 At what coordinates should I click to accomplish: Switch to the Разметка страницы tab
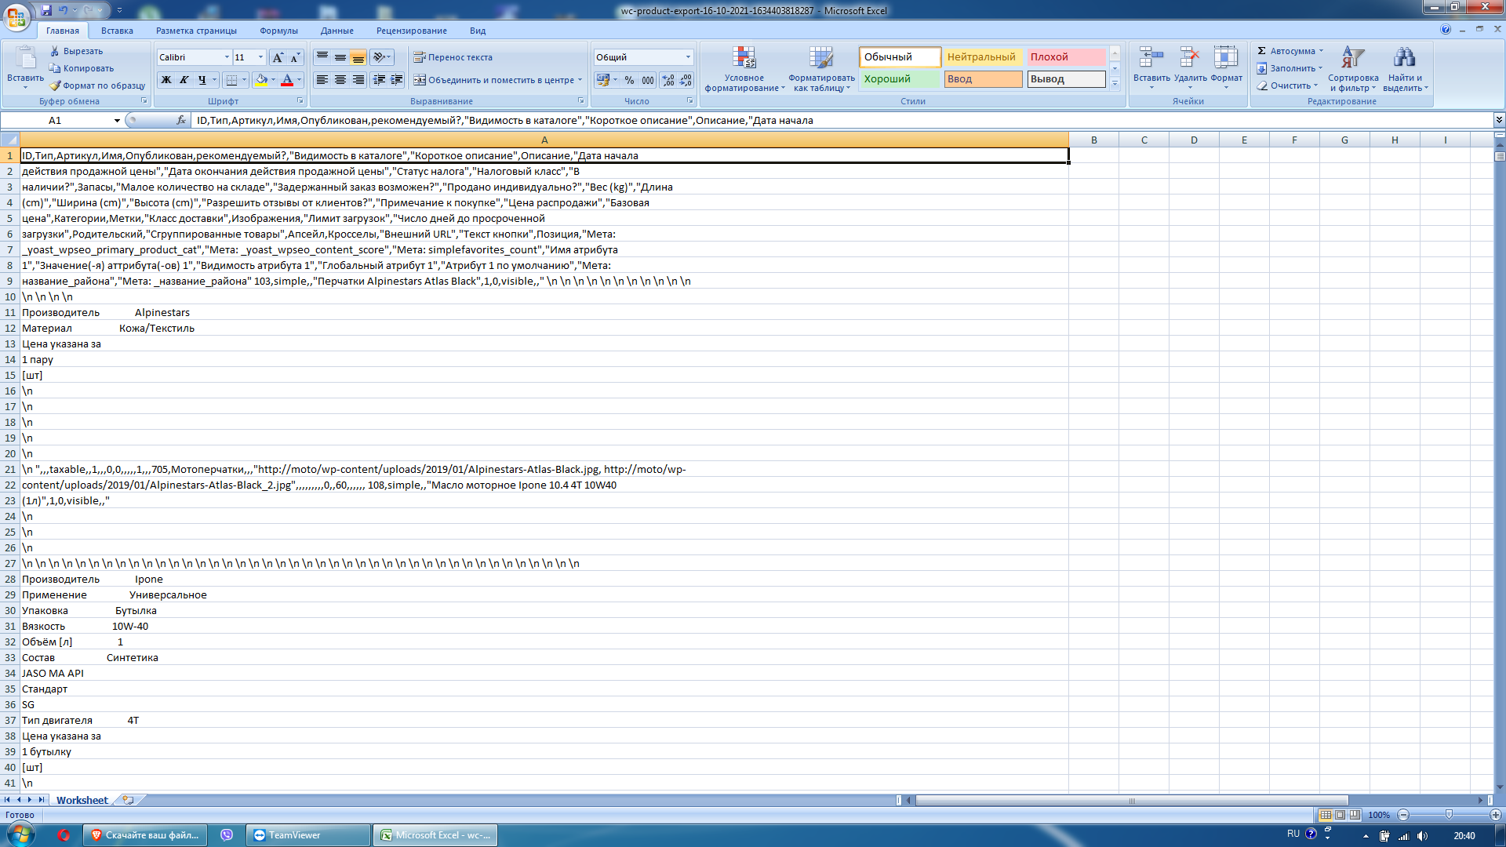point(196,31)
